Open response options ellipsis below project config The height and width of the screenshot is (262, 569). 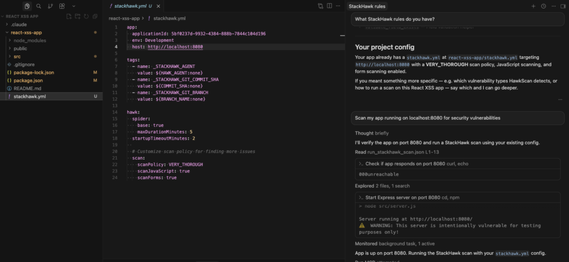click(x=560, y=100)
